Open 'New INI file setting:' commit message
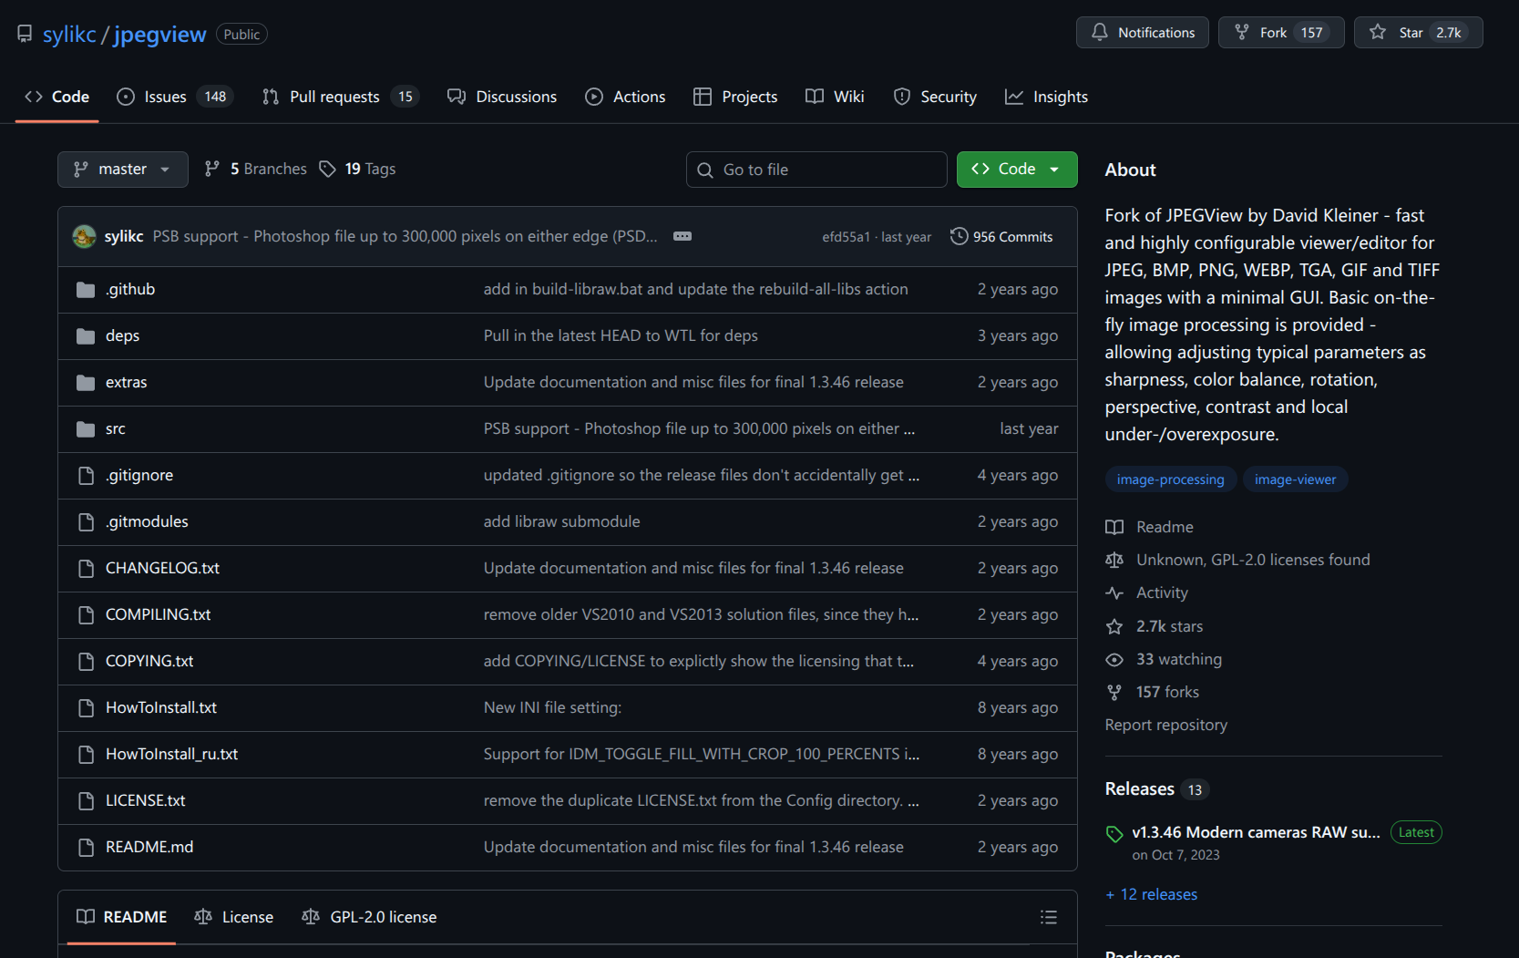The image size is (1519, 958). (x=553, y=708)
